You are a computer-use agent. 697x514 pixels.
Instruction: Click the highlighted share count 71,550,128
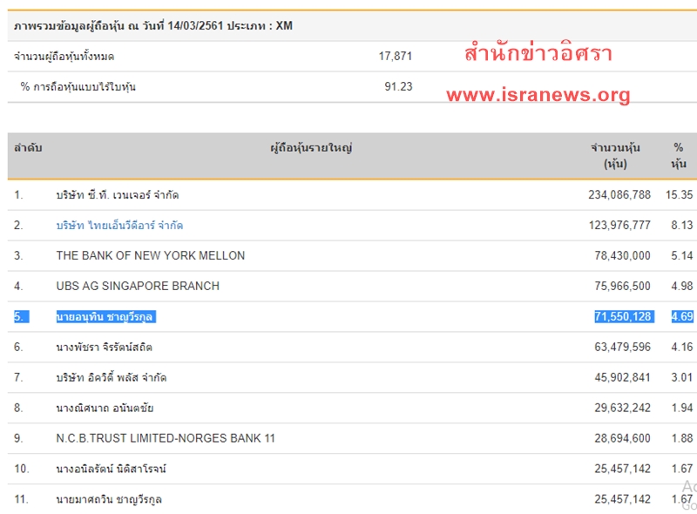(622, 317)
